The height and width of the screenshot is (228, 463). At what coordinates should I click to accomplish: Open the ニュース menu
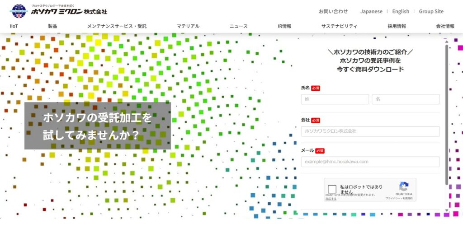tap(239, 26)
